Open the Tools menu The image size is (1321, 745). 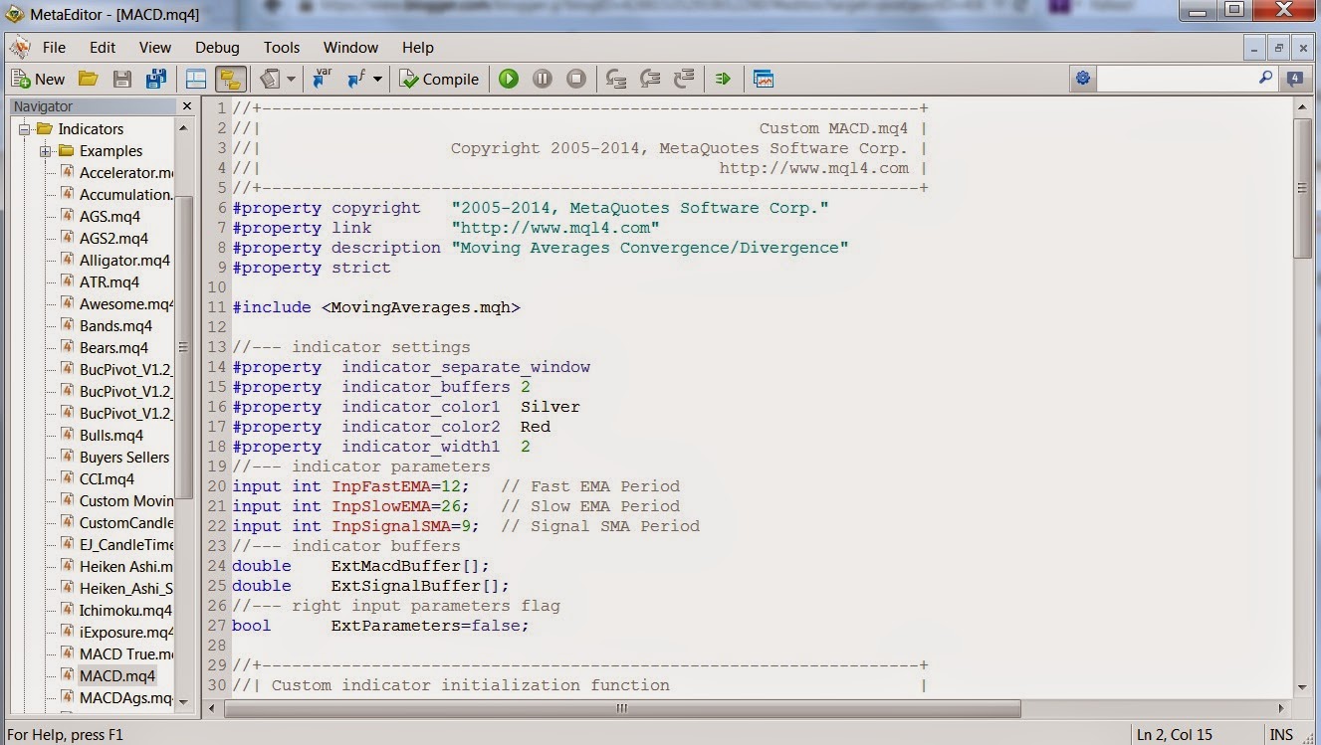point(282,47)
